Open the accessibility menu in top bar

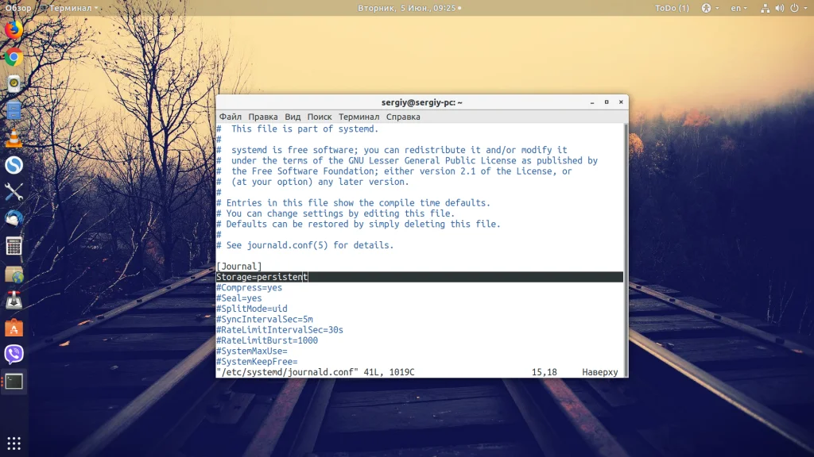[x=707, y=8]
